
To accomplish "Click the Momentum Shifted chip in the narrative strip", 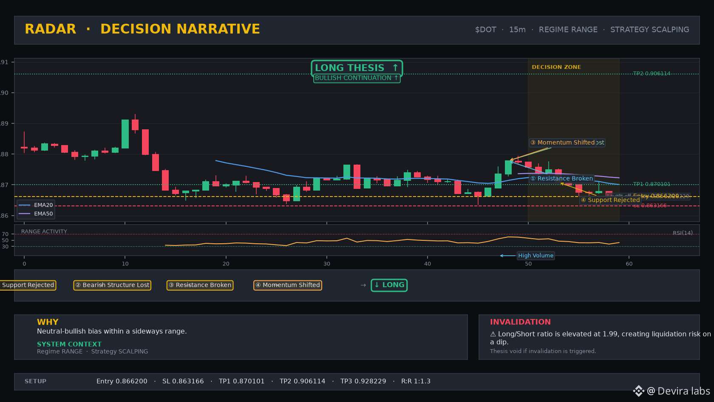I will [288, 285].
